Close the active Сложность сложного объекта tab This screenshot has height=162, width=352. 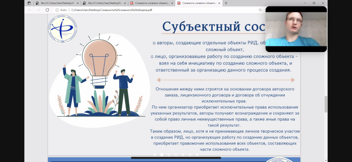[x=219, y=3]
